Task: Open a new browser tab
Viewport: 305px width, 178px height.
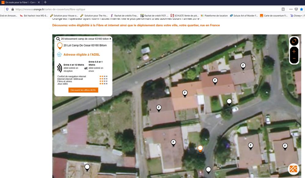Action: point(45,2)
